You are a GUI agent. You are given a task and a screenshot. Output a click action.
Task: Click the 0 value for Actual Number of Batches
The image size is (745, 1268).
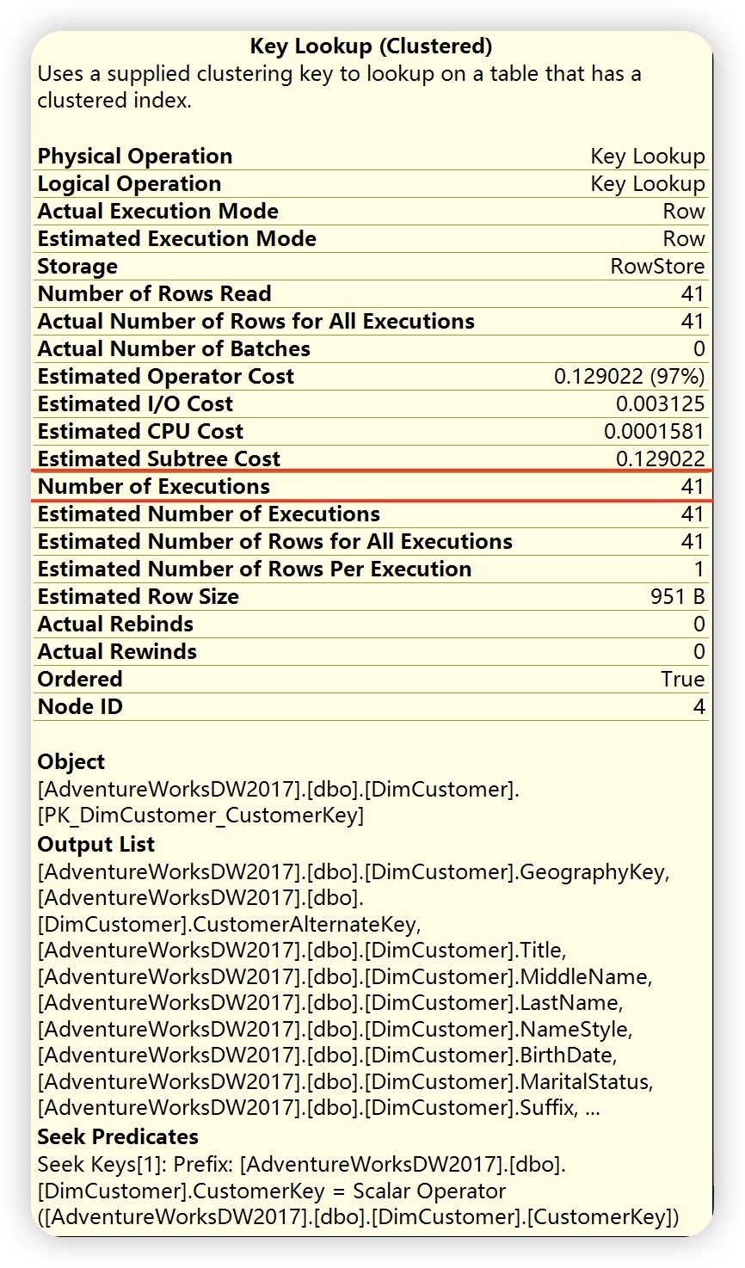click(699, 349)
